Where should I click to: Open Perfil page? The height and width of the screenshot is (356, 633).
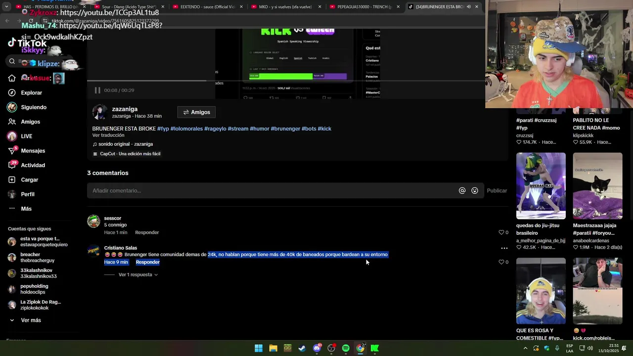[x=27, y=194]
